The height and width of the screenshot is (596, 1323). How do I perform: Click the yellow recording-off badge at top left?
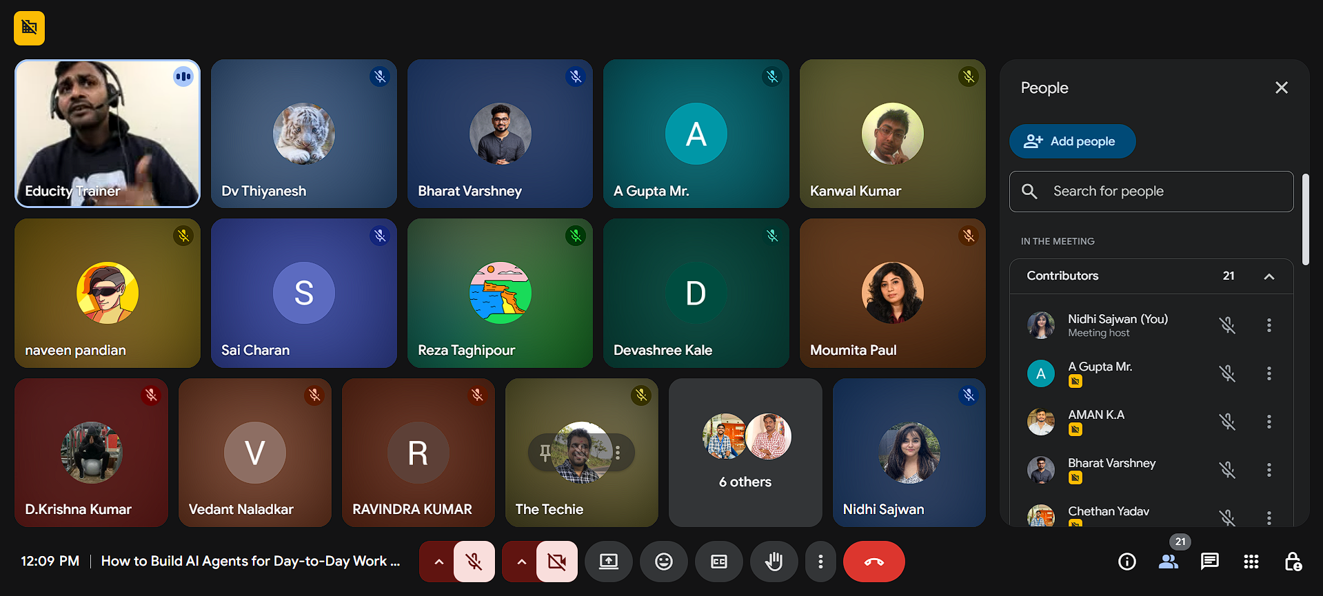(29, 28)
